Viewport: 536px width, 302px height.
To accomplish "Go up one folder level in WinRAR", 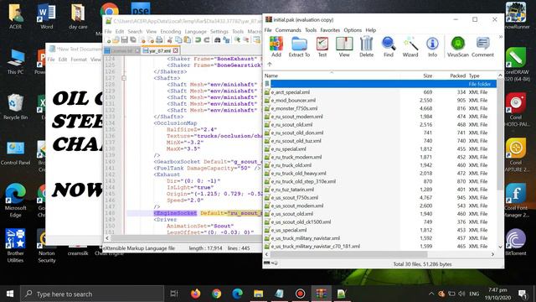I will coord(270,65).
